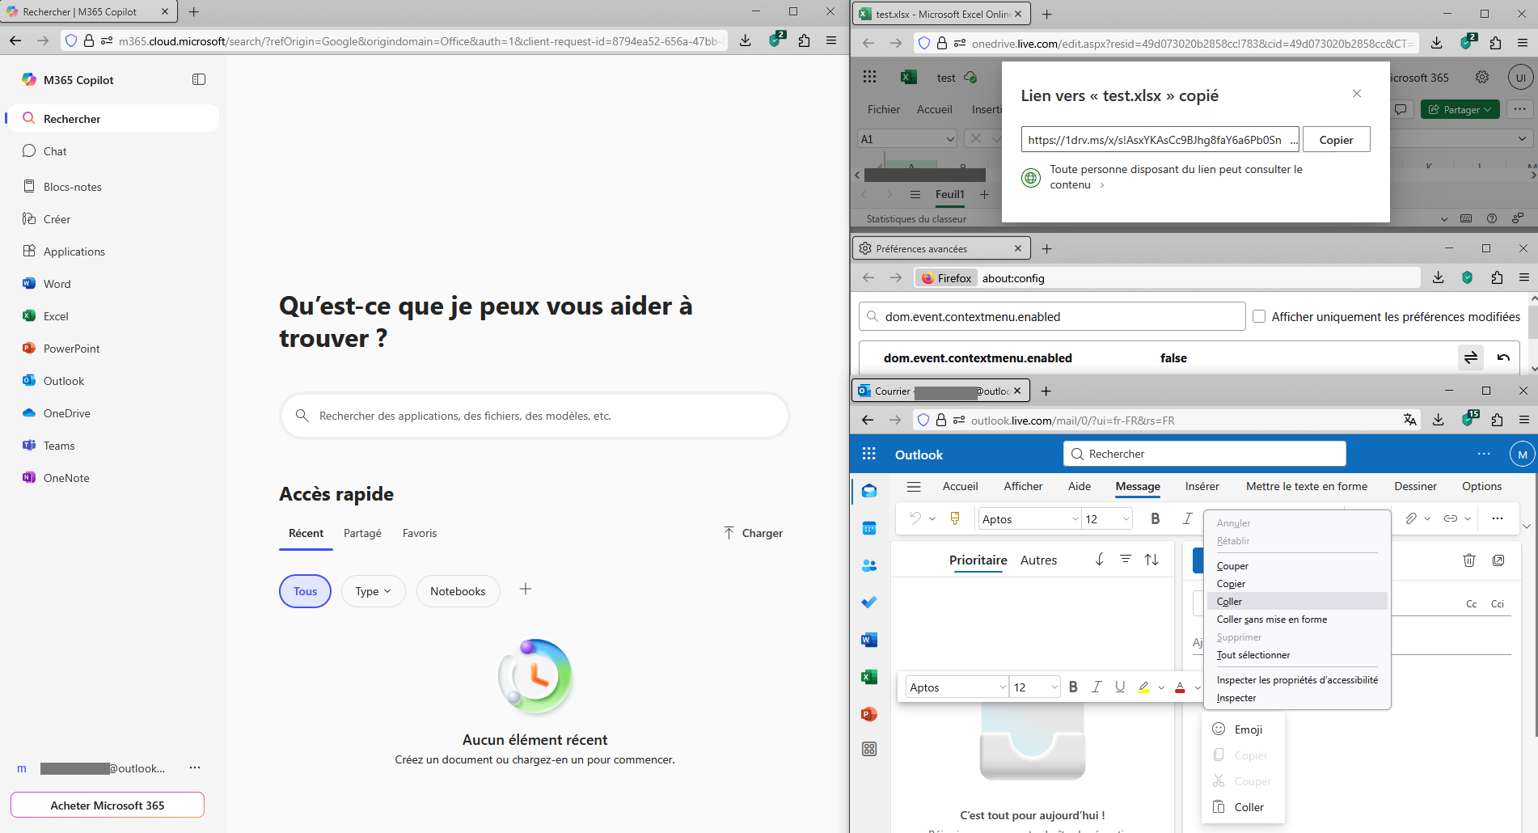Open the Outlook calendar icon in sidebar
The width and height of the screenshot is (1538, 833).
[869, 528]
